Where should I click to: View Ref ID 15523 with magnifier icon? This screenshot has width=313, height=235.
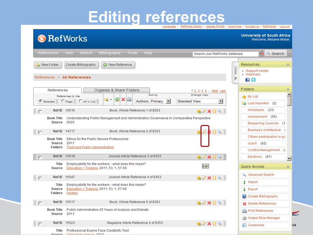pos(219,223)
